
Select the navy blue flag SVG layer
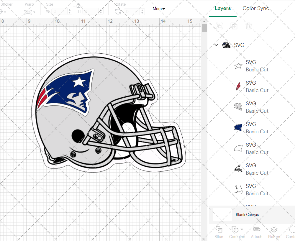[252, 128]
